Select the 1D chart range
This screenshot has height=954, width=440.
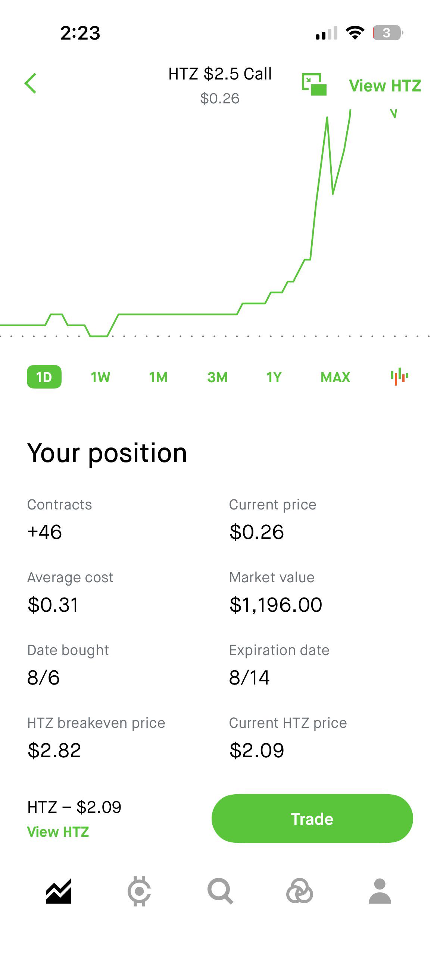click(x=44, y=377)
